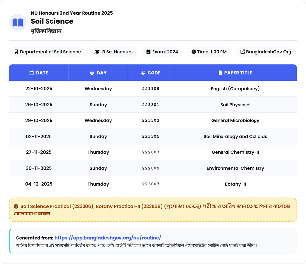This screenshot has height=264, width=306.
Task: Click the building icon beside Department of Soil Science
Action: 16,52
